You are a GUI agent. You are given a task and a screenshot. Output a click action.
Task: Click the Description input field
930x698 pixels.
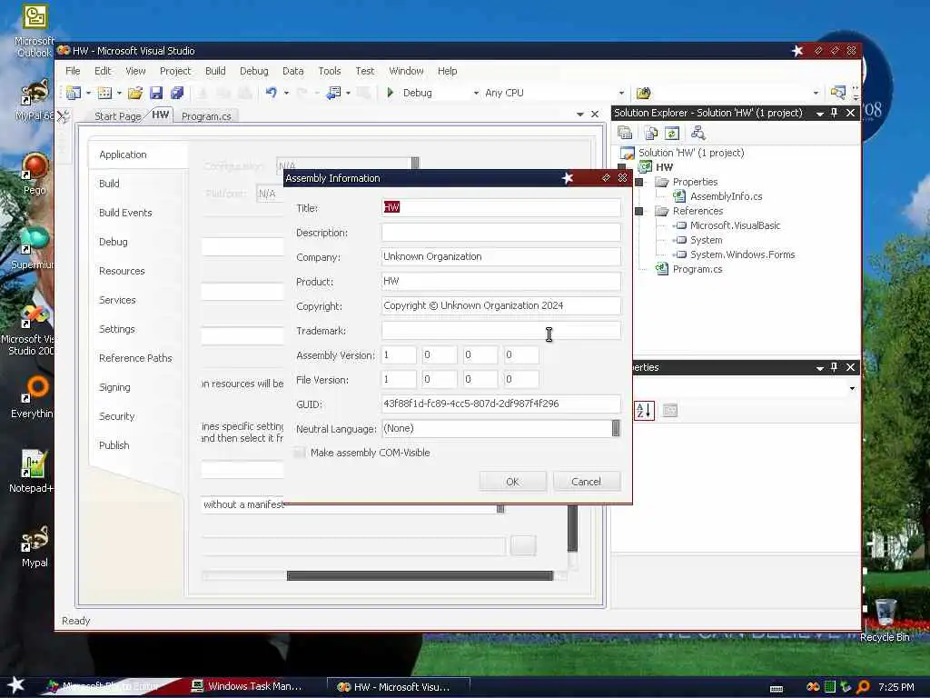coord(501,232)
